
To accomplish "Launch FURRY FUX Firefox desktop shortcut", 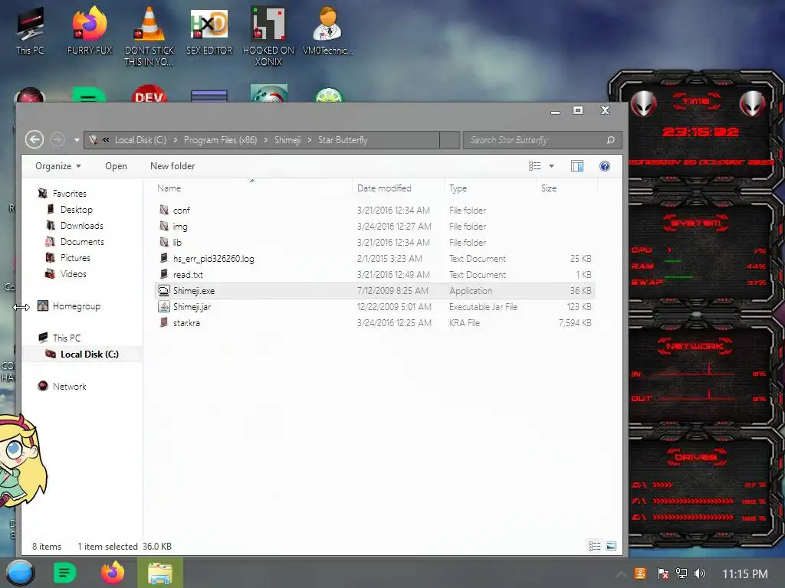I will pos(90,31).
